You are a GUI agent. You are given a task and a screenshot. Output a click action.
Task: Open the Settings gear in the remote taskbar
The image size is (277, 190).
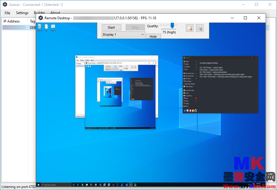[83, 184]
